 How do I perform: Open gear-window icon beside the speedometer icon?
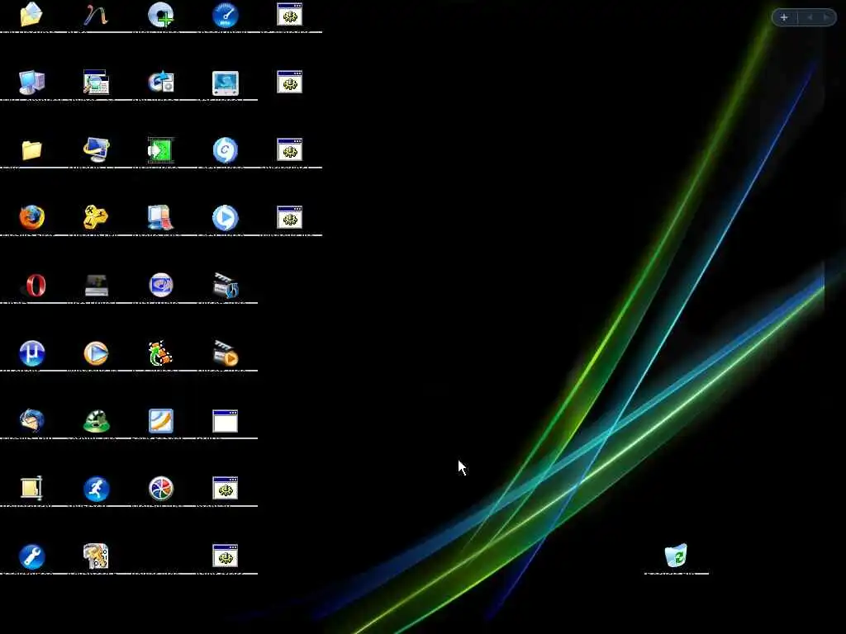pos(290,15)
